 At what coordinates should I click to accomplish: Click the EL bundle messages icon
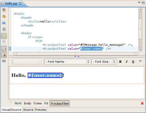click(x=4, y=61)
